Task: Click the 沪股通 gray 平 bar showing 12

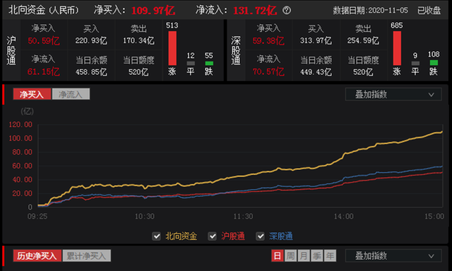Action: pos(191,64)
